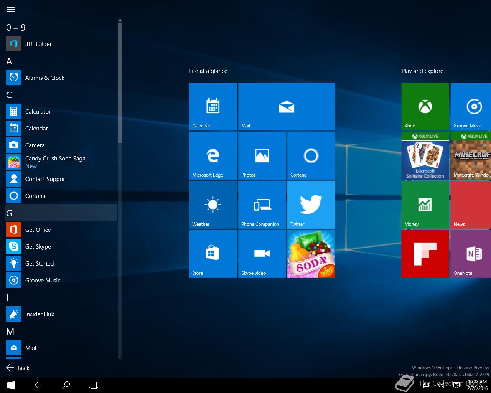Screen dimensions: 491x393
Task: Open Alarms & Clock app
Action: tap(61, 78)
